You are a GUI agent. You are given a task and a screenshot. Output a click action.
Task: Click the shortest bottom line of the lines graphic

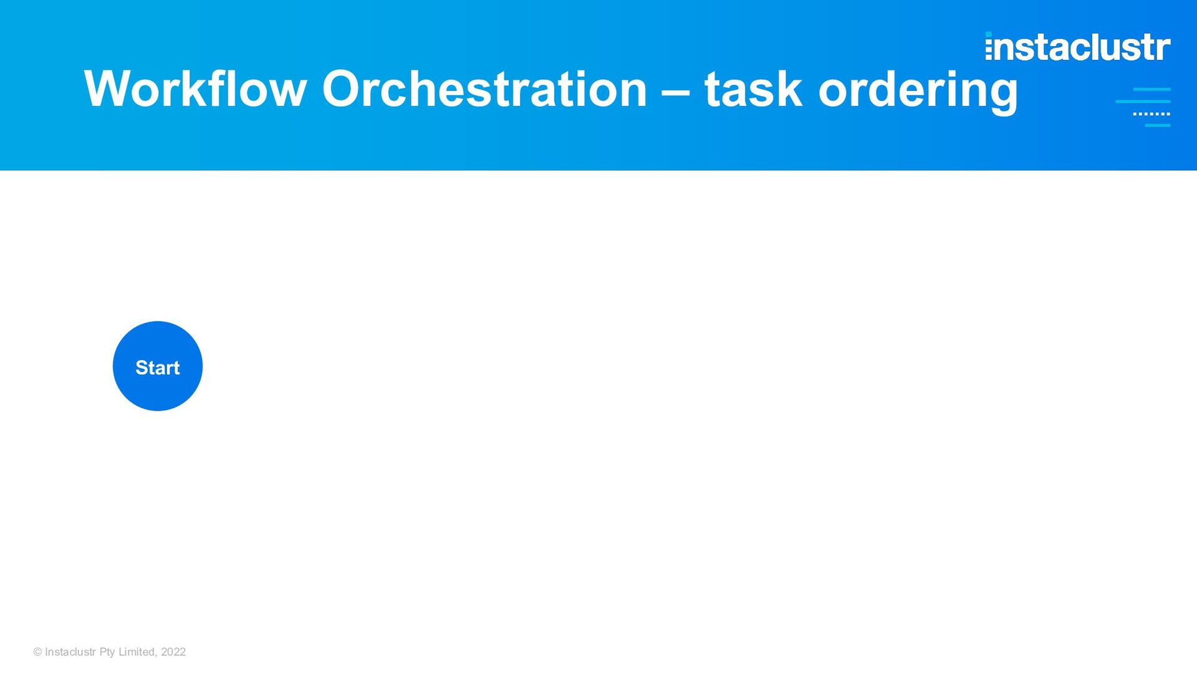point(1158,125)
